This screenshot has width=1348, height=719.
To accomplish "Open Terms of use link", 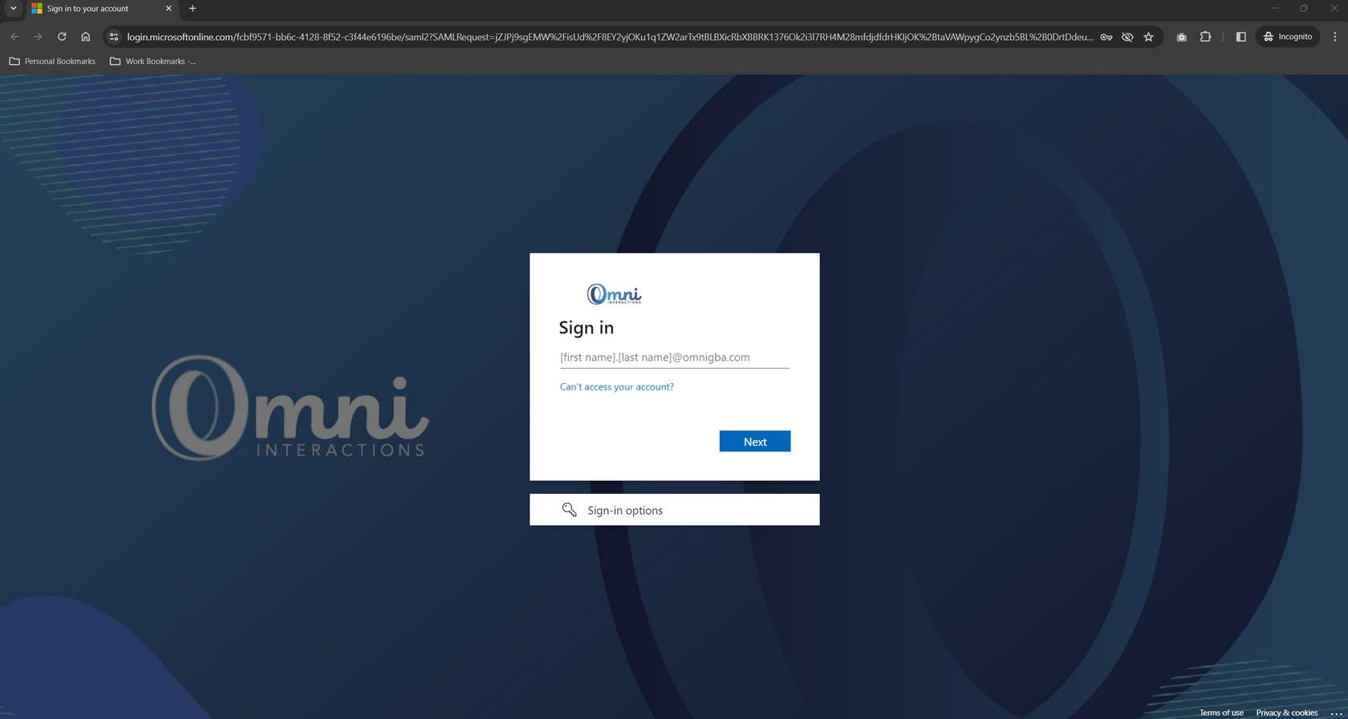I will 1220,713.
